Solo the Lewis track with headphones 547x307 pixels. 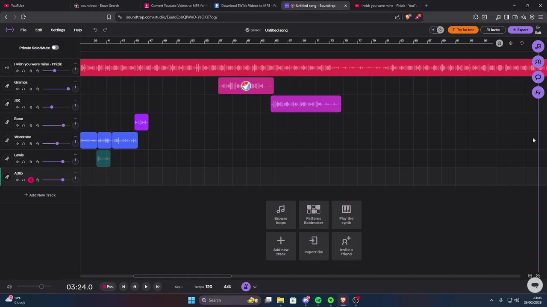pyautogui.click(x=24, y=162)
